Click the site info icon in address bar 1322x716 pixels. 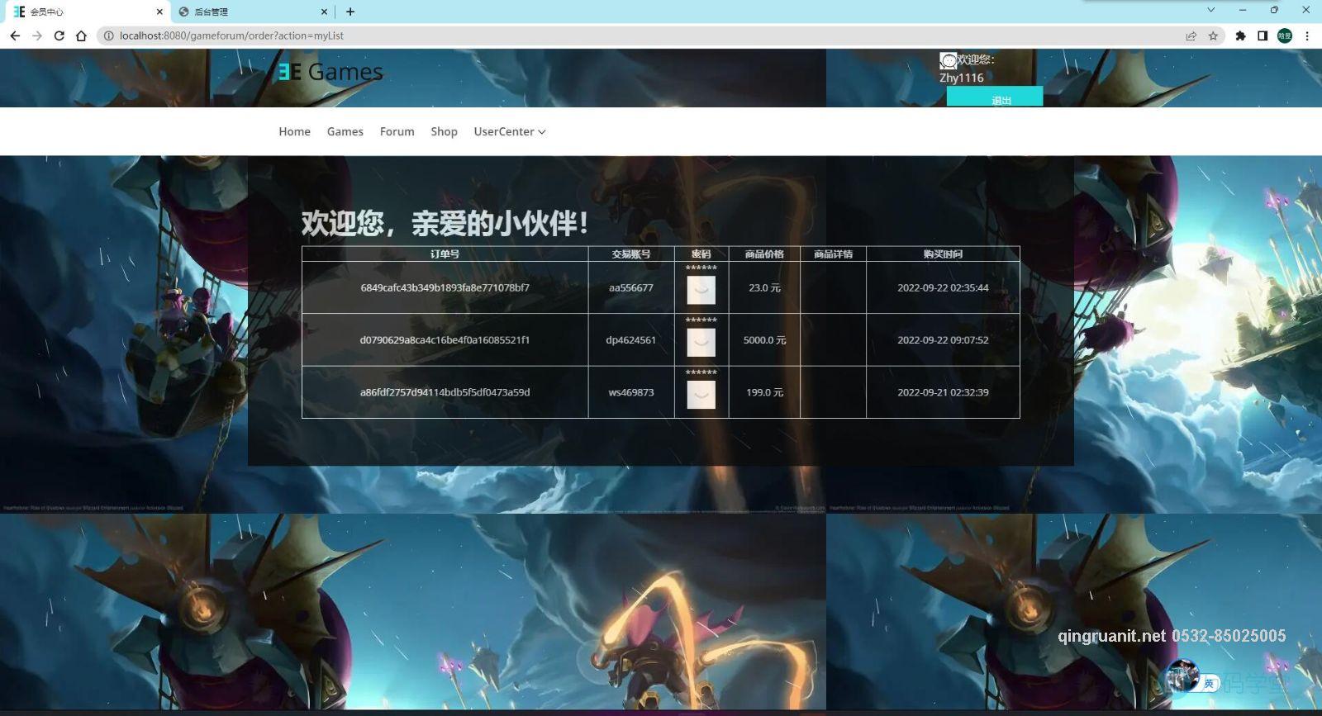click(108, 36)
